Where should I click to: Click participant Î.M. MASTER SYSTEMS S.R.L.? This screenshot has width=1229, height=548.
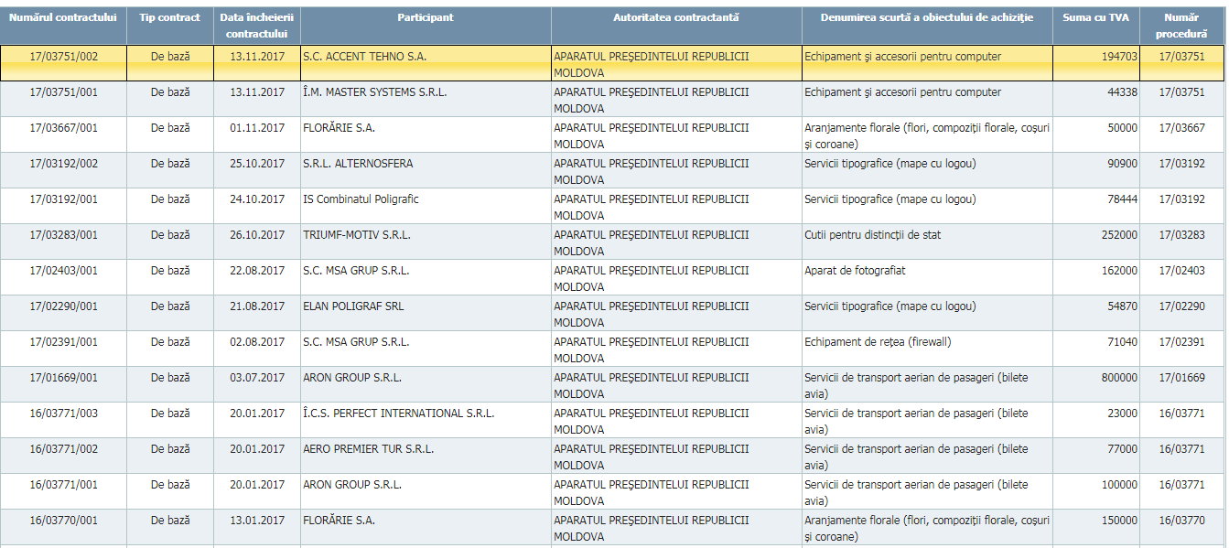375,92
